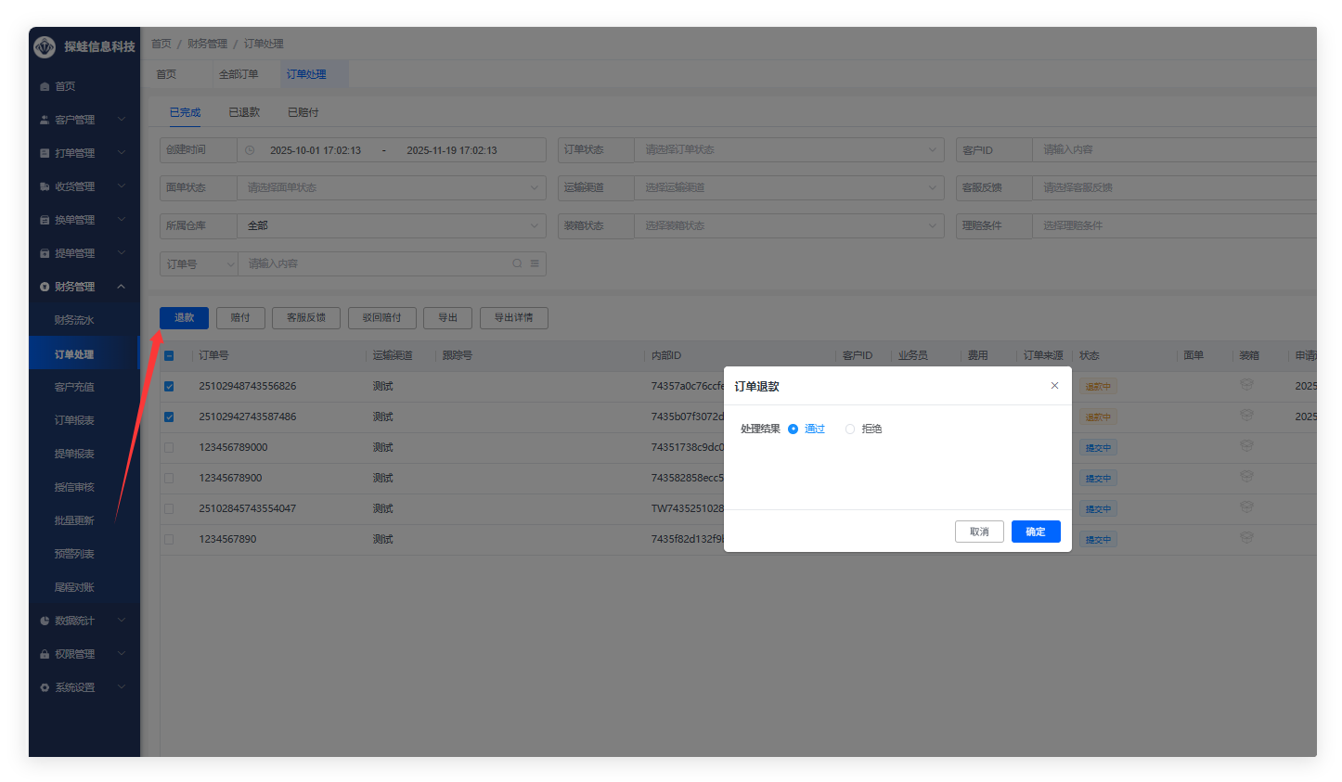Open the 全部订单 page tab
The width and height of the screenshot is (1342, 782).
click(x=239, y=74)
